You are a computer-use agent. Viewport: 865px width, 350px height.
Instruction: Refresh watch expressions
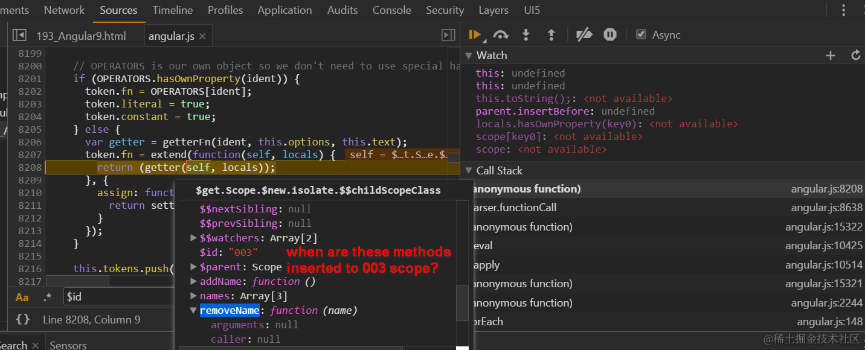pos(855,56)
